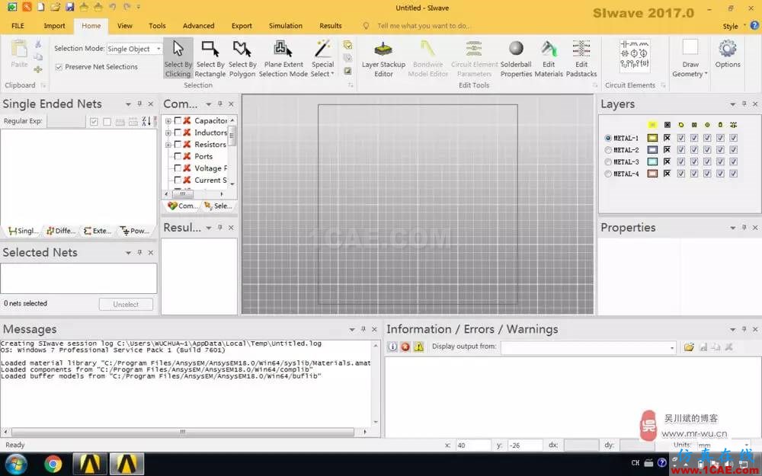Check the Inductors component checkbox
This screenshot has width=762, height=476.
point(178,132)
